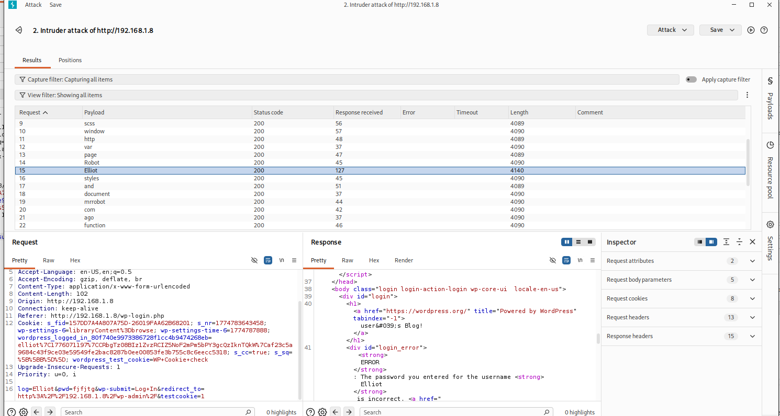780x416 pixels.
Task: Close the Inspector panel
Action: [752, 242]
